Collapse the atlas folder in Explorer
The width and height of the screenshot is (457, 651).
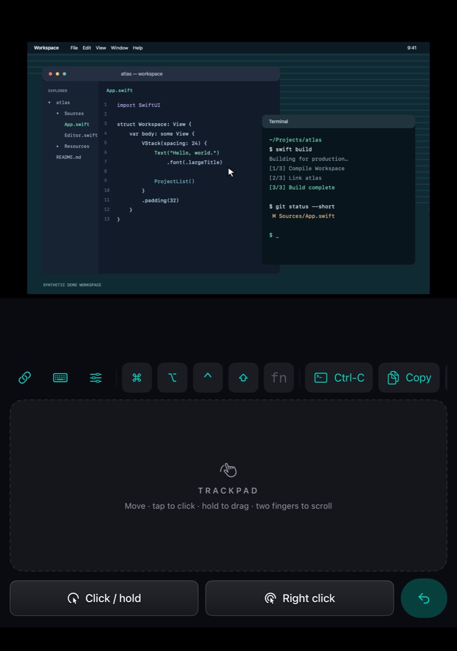coord(49,103)
